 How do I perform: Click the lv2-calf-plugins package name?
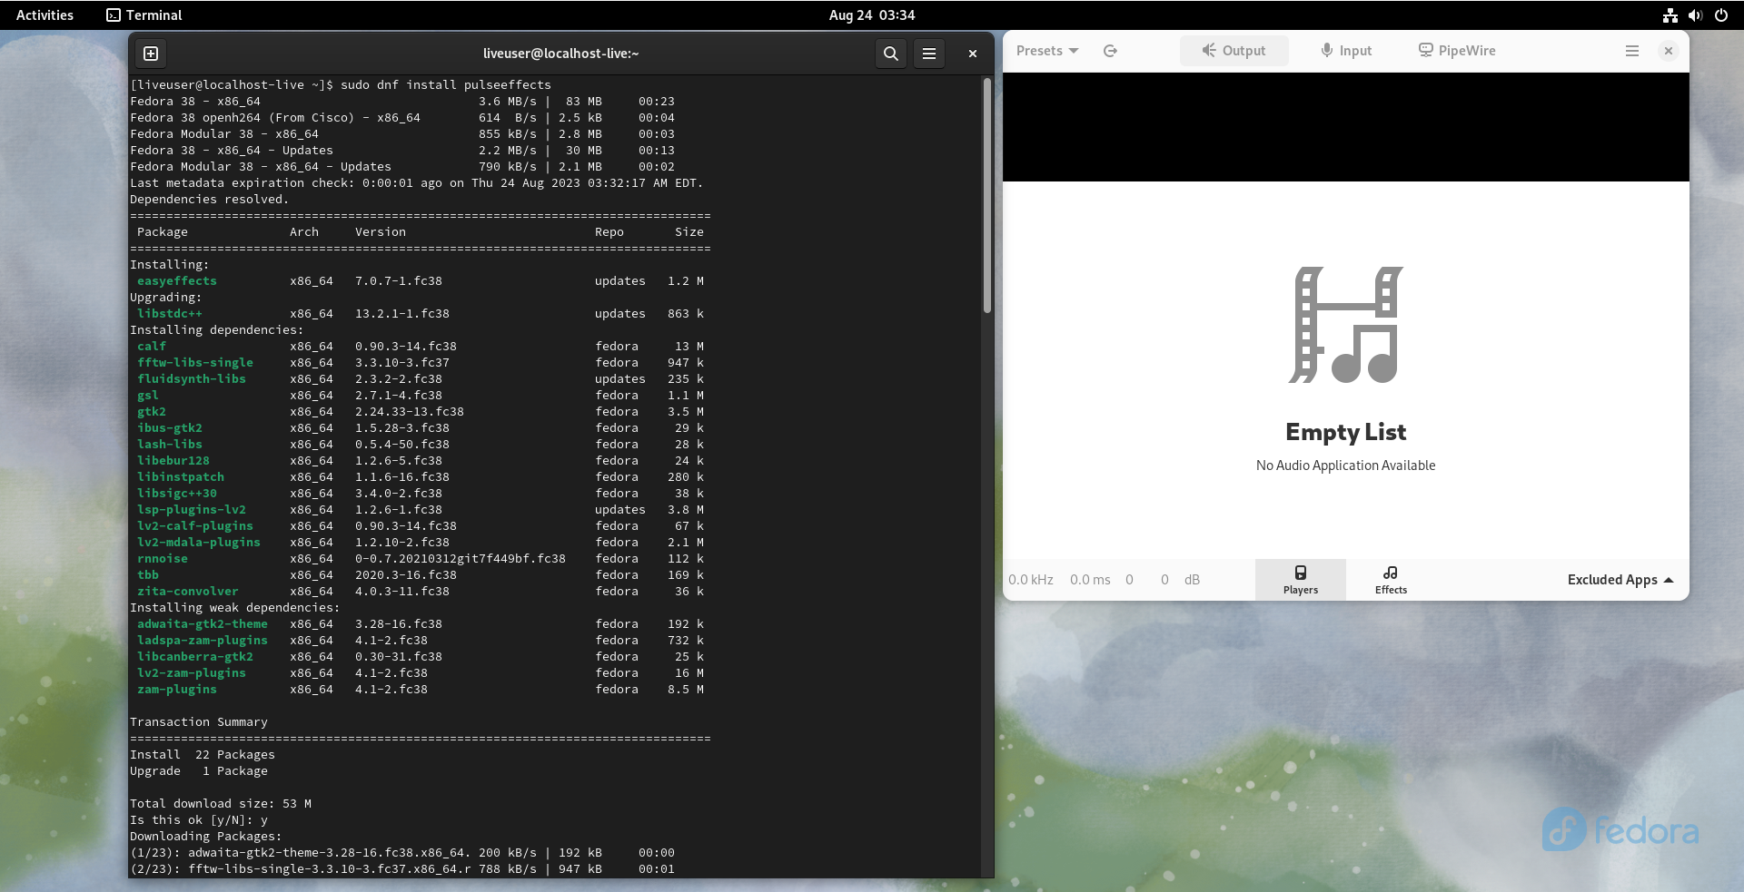click(x=195, y=526)
